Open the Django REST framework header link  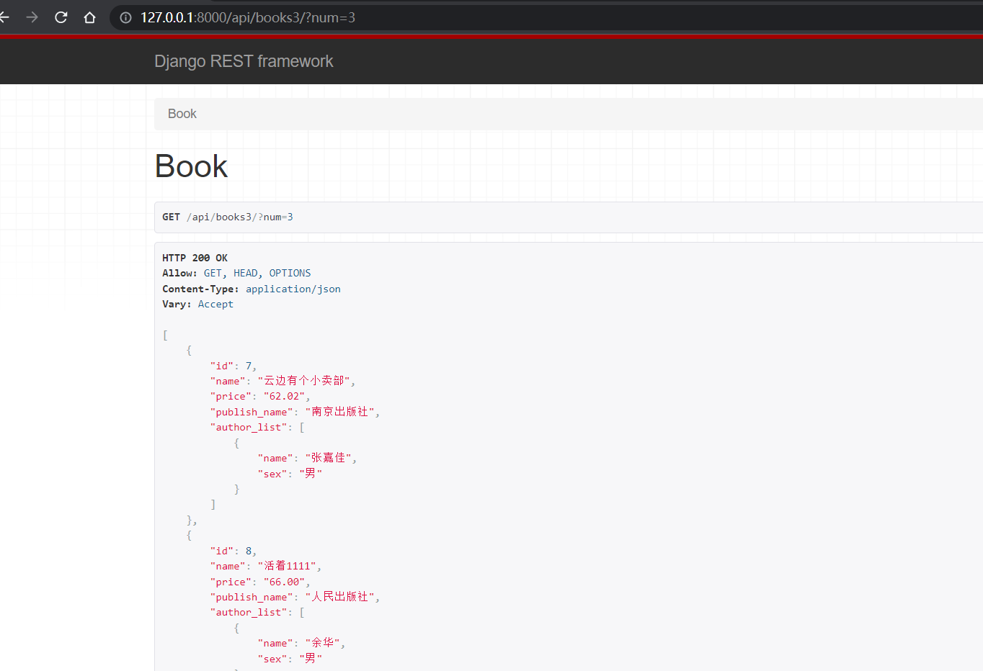click(244, 61)
